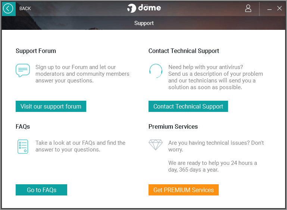287x210 pixels.
Task: Click the back arrow icon
Action: (9, 9)
